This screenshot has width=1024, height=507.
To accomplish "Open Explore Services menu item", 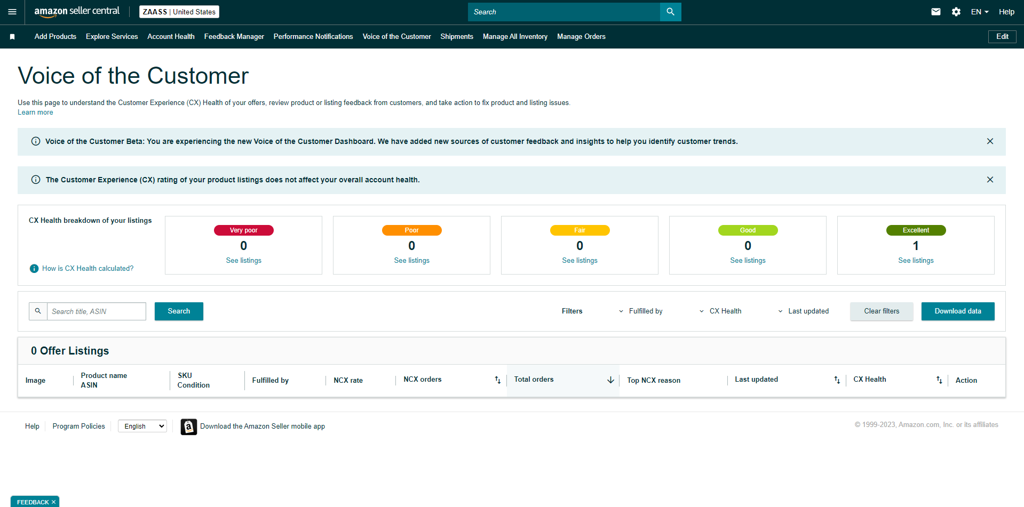I will [x=112, y=37].
